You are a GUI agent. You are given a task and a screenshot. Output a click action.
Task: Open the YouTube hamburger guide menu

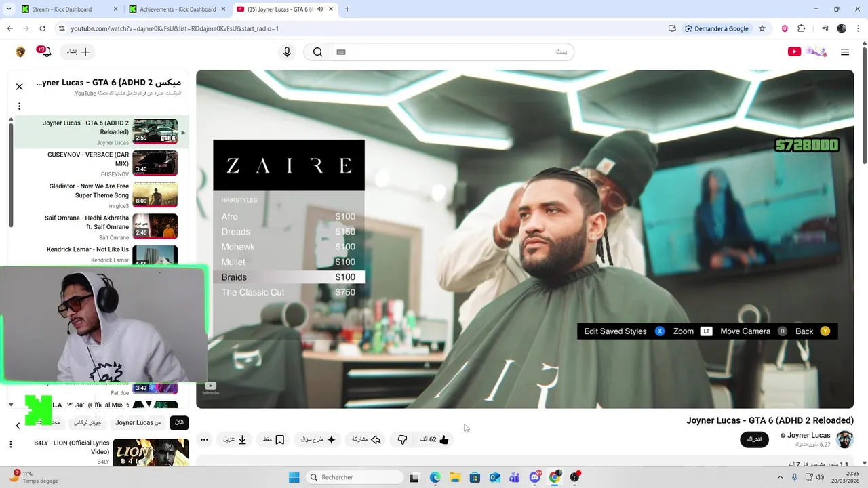point(845,52)
